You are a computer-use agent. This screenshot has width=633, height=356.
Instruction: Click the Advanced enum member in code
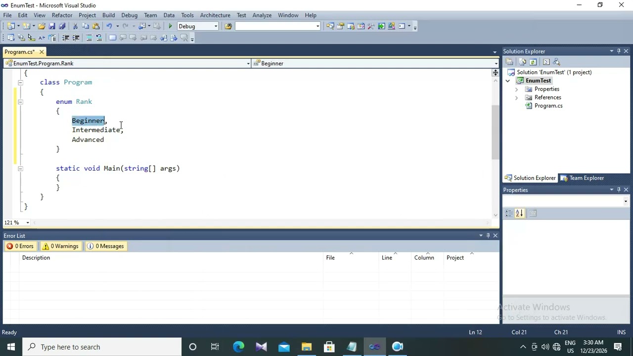pyautogui.click(x=88, y=139)
